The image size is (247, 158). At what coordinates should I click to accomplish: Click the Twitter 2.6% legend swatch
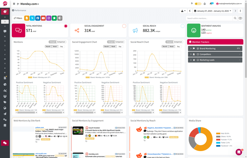(x=218, y=143)
